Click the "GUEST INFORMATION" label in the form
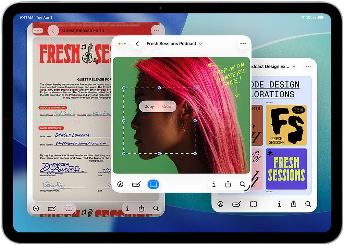The width and height of the screenshot is (344, 245). (51, 128)
